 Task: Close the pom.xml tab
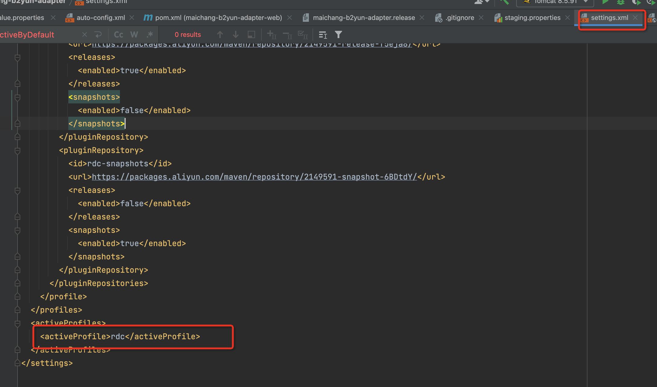click(x=290, y=18)
